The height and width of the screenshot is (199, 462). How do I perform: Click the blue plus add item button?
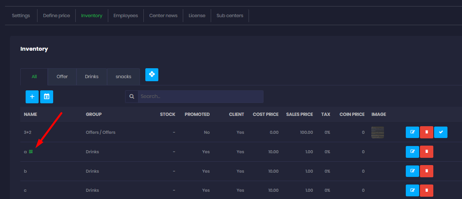(x=32, y=97)
